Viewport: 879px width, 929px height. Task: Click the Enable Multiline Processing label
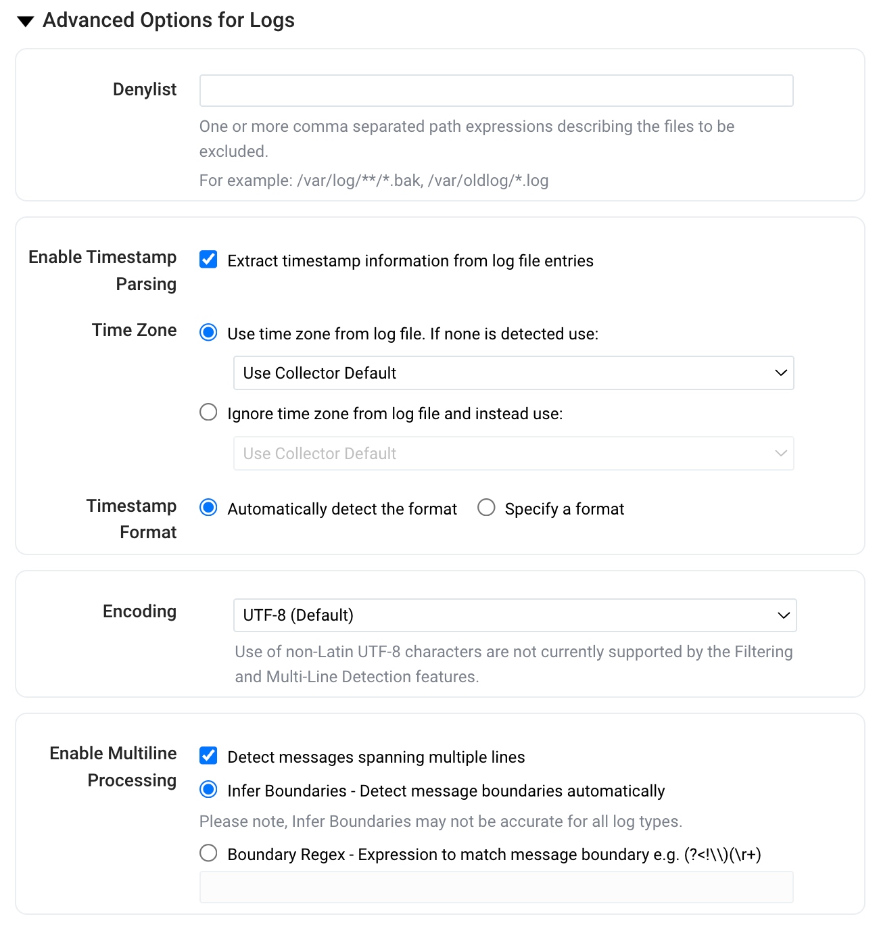112,766
